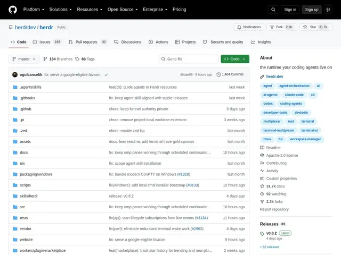Viewport: 341px width, 255px height.
Task: Switch to the Insights tab
Action: [x=261, y=42]
